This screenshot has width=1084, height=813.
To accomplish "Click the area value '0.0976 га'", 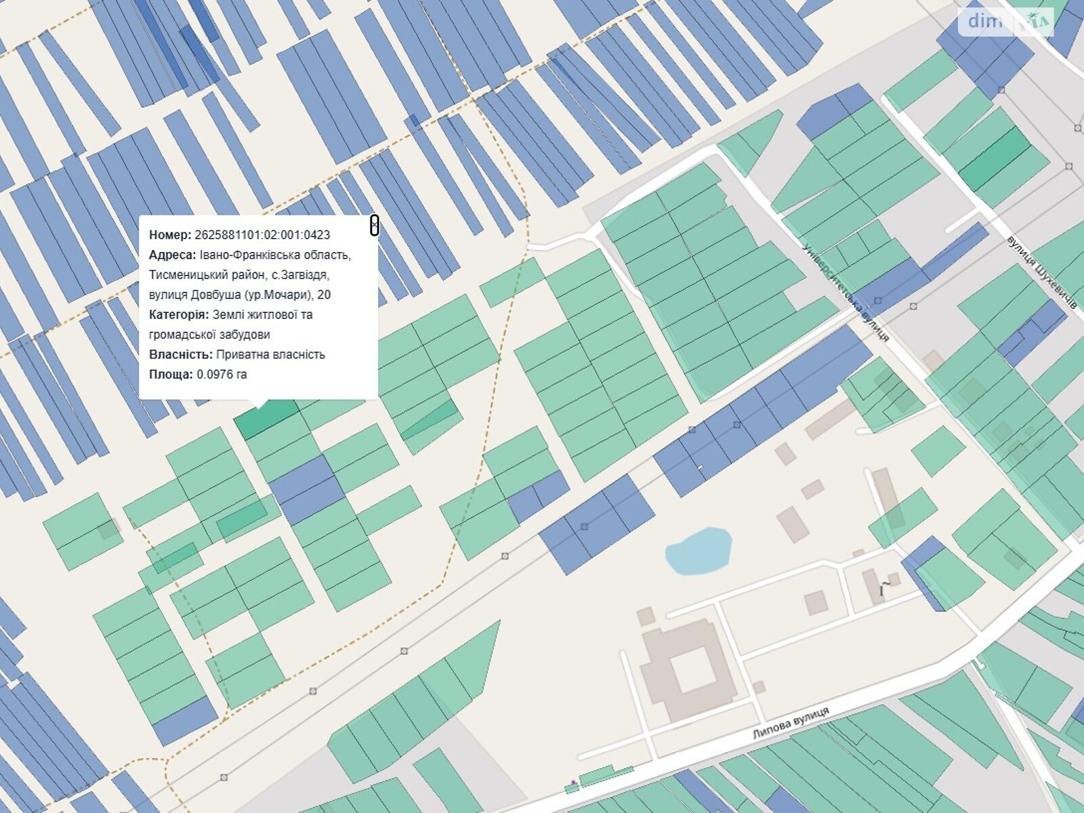I will [222, 374].
